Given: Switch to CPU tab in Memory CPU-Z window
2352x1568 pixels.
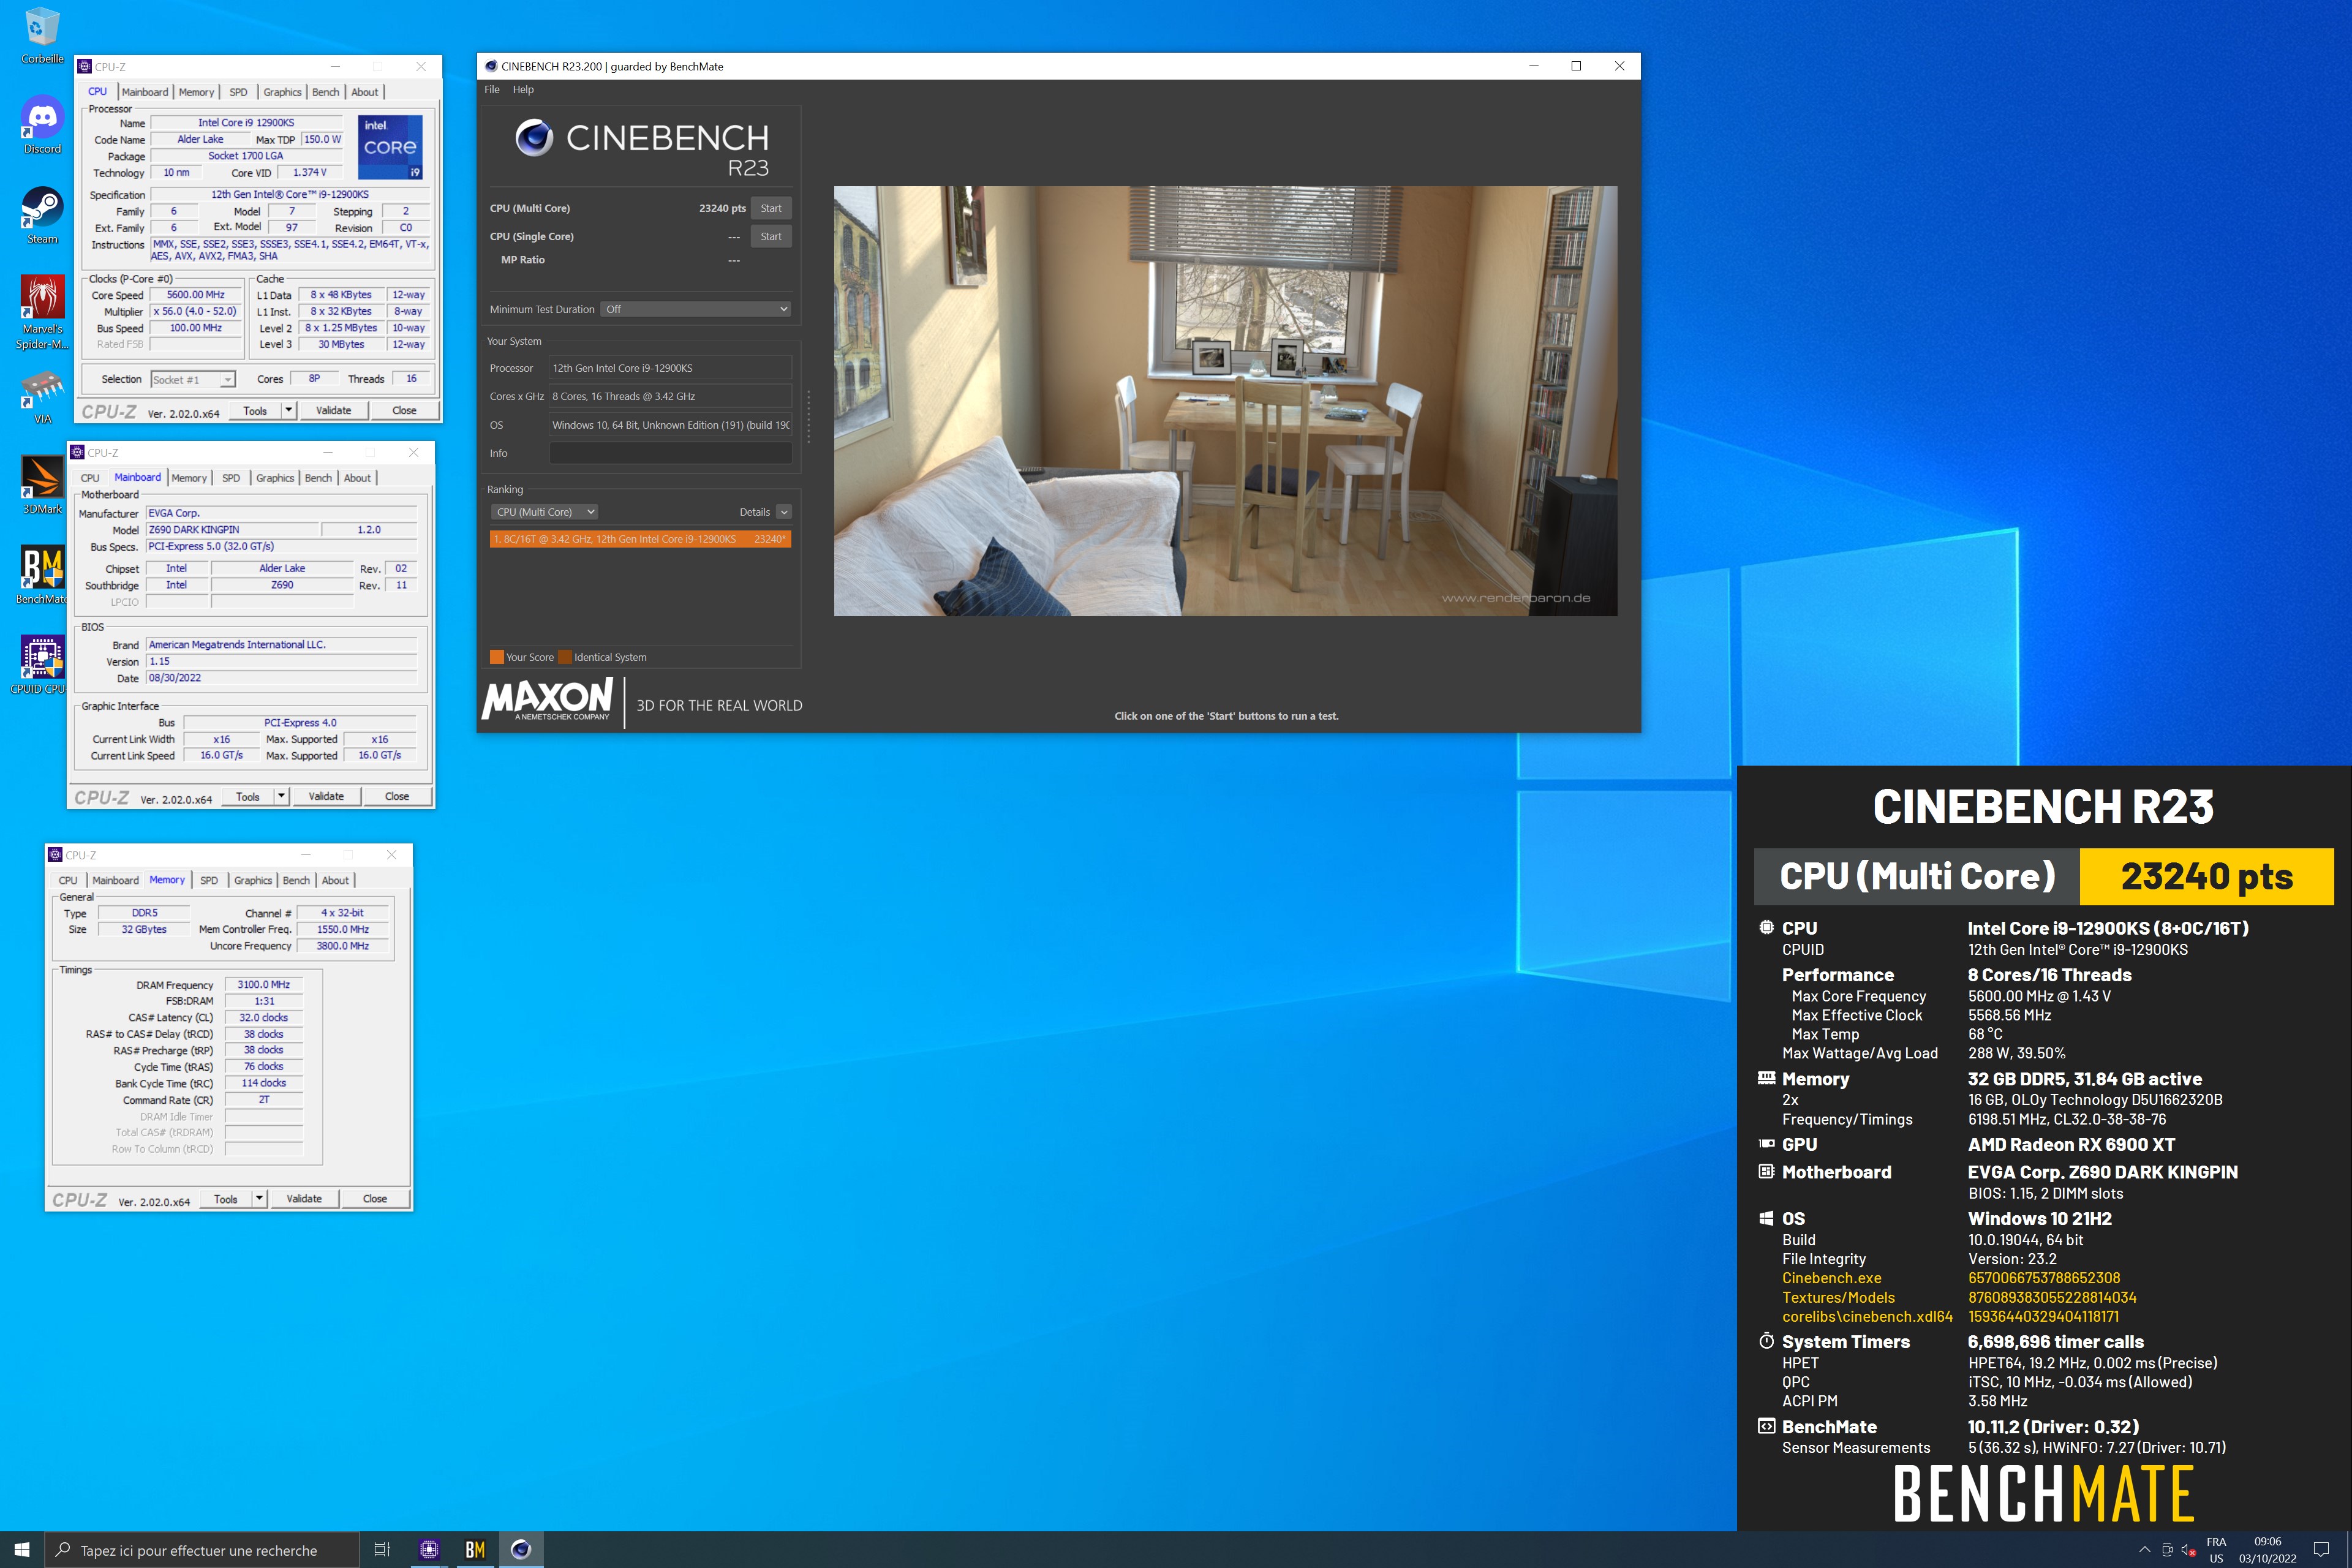Looking at the screenshot, I should (x=68, y=880).
